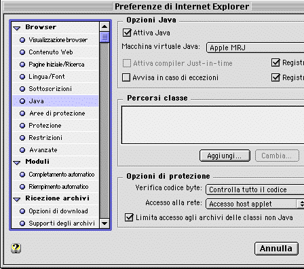Click the bullet icon beside Contenuto Web
The image size is (304, 269).
(x=22, y=52)
